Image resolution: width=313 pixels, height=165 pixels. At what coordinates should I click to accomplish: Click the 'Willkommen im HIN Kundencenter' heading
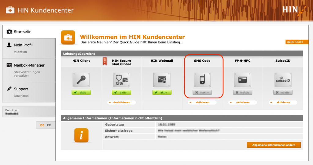pyautogui.click(x=132, y=37)
